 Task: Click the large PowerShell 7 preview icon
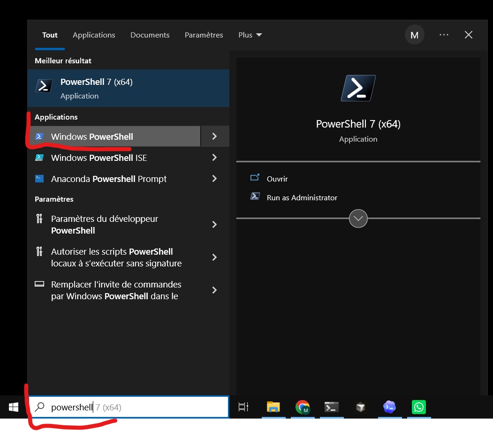coord(358,88)
